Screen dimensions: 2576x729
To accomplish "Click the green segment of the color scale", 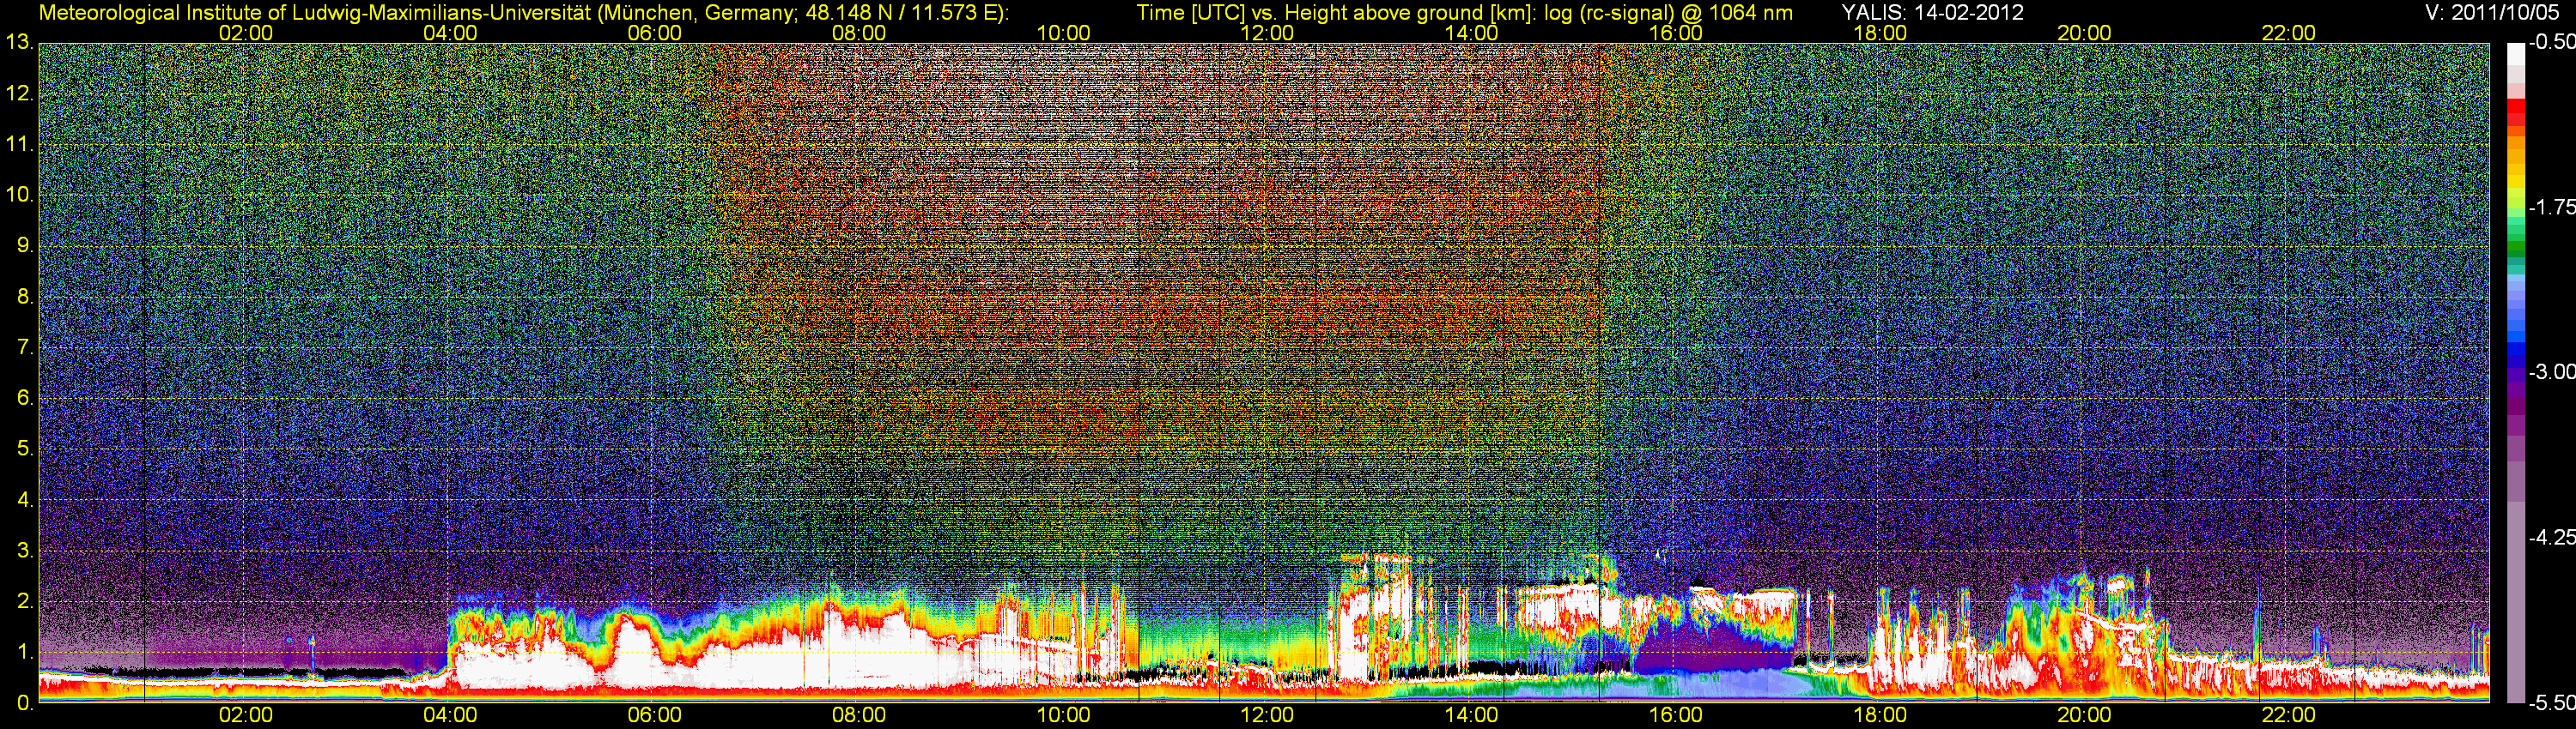I will 2516,244.
